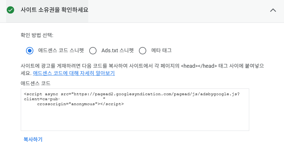
Task: Click the '메타 태그' label text
Action: [161, 51]
